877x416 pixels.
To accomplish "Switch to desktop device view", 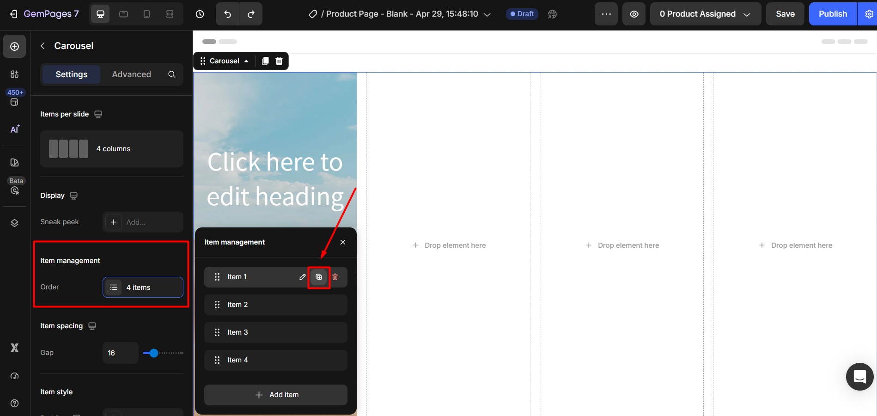I will coord(100,14).
